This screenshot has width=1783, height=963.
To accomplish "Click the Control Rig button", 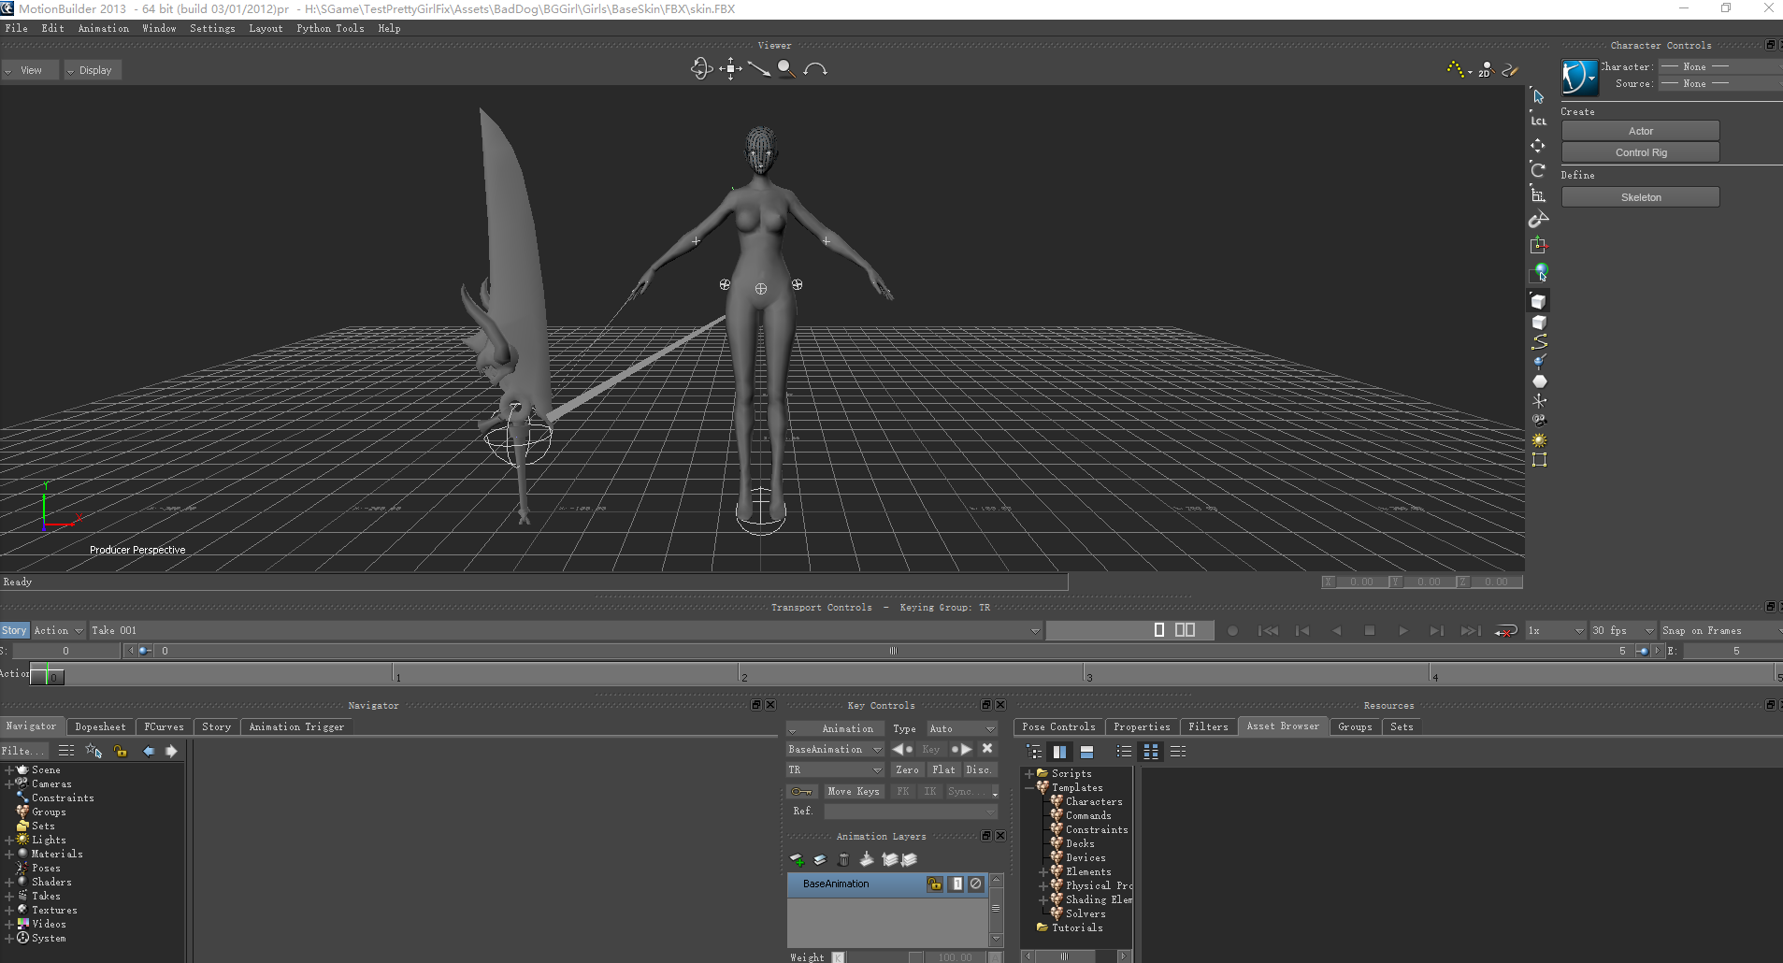I will (x=1640, y=152).
